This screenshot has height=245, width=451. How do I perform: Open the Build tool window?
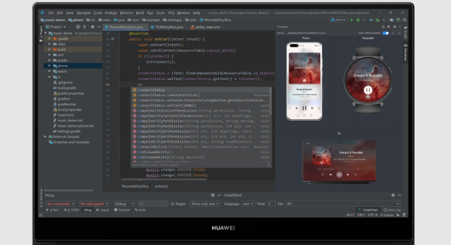[x=140, y=210]
